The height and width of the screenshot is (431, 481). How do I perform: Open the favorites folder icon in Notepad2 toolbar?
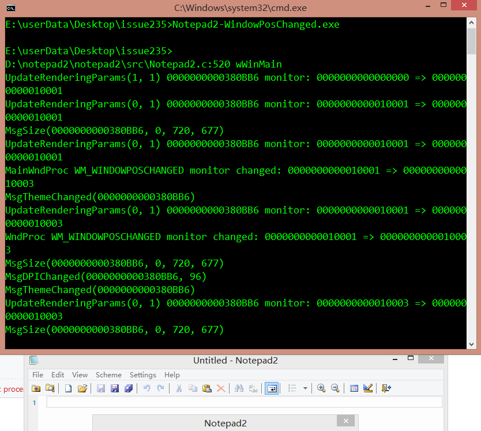tap(36, 388)
